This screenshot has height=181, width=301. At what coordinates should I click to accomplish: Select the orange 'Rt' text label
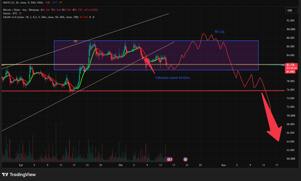click(x=75, y=41)
